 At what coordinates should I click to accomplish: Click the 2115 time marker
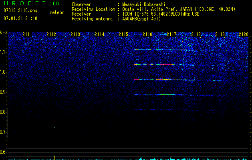point(123,34)
